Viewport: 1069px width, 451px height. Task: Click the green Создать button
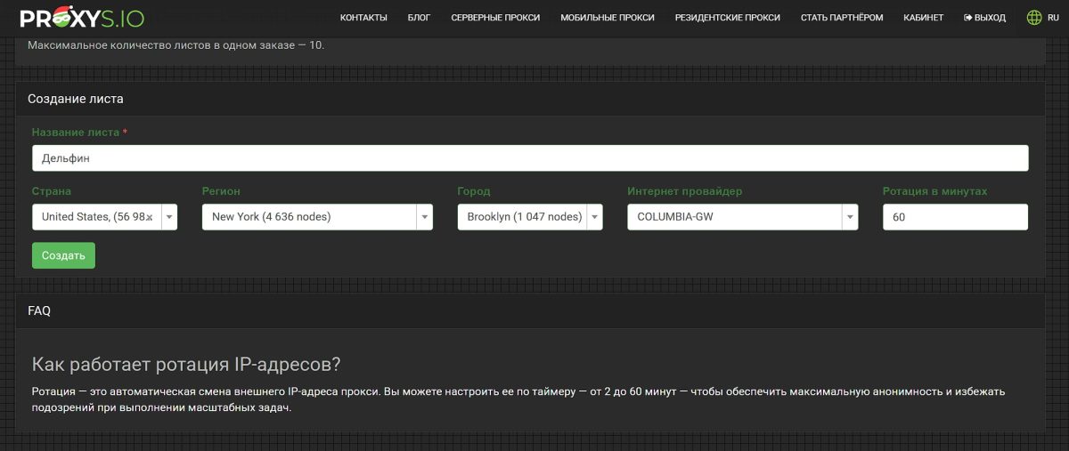[63, 255]
